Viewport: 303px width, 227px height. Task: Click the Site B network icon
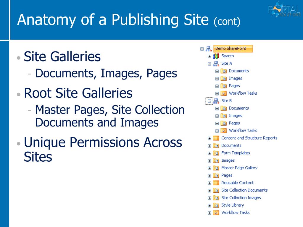pos(216,101)
